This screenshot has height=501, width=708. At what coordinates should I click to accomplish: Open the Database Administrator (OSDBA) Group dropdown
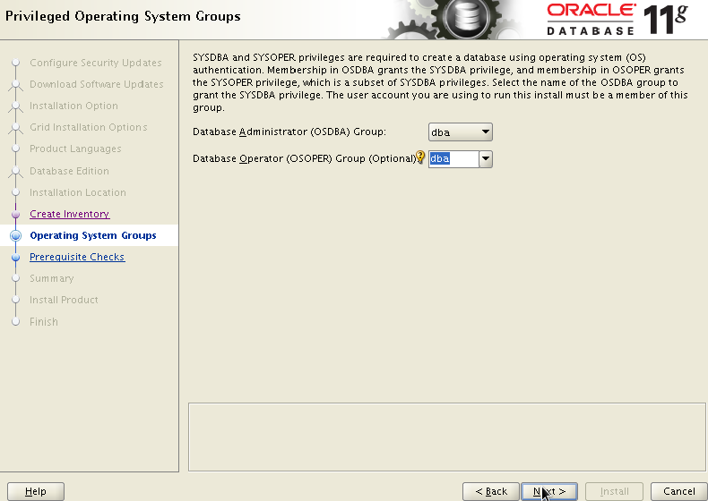[460, 132]
